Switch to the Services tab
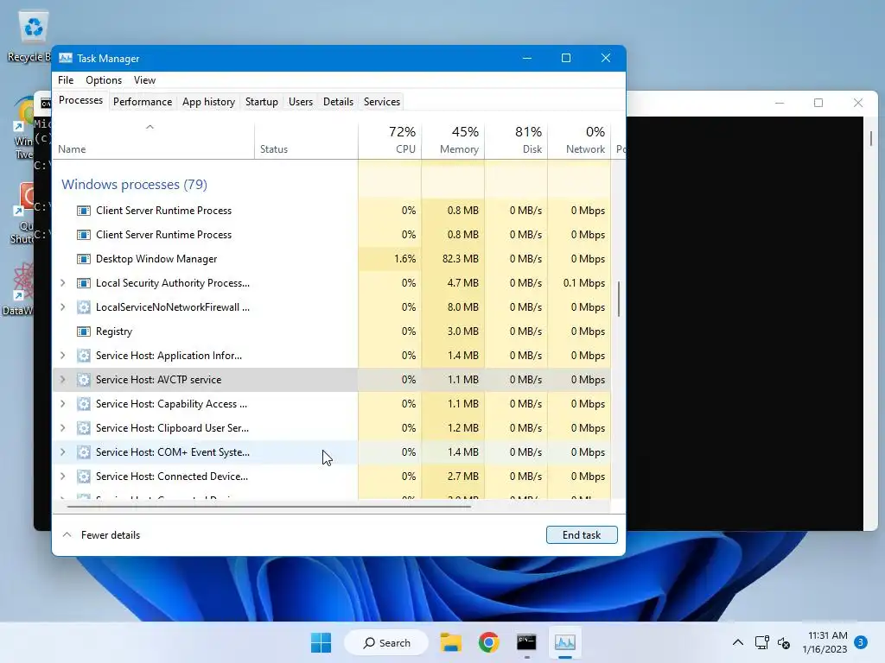Viewport: 885px width, 663px height. [381, 102]
